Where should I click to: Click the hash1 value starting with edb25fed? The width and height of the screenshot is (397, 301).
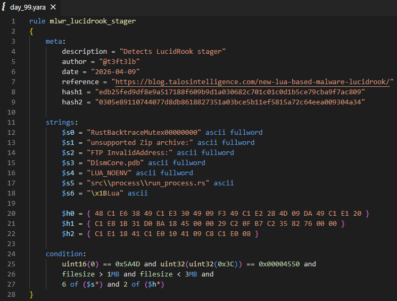point(230,92)
